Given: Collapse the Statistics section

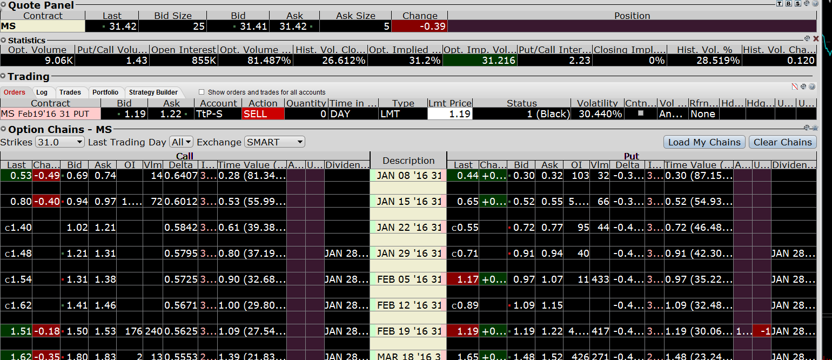Looking at the screenshot, I should pos(4,41).
